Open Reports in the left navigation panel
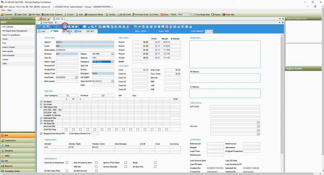The height and width of the screenshot is (175, 324). click(x=9, y=166)
